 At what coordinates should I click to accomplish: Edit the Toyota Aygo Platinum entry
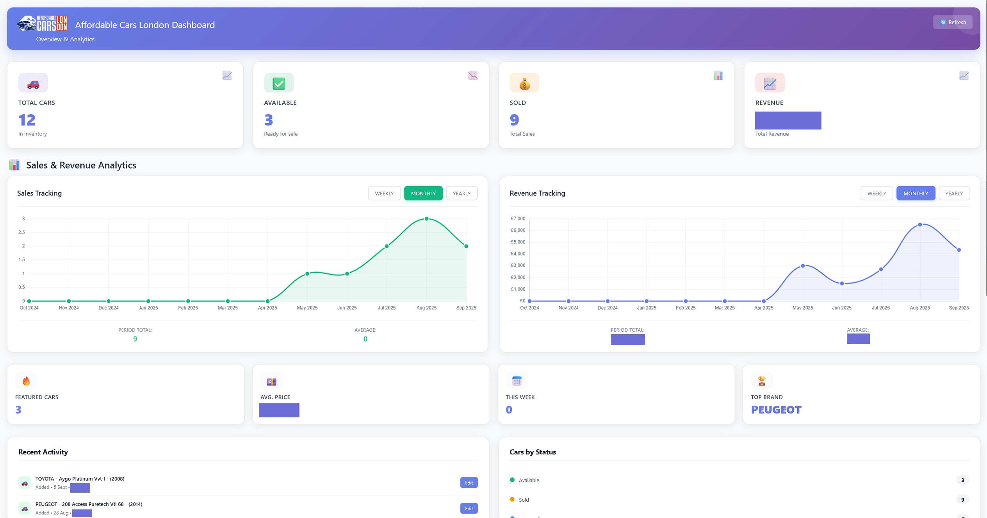coord(469,483)
